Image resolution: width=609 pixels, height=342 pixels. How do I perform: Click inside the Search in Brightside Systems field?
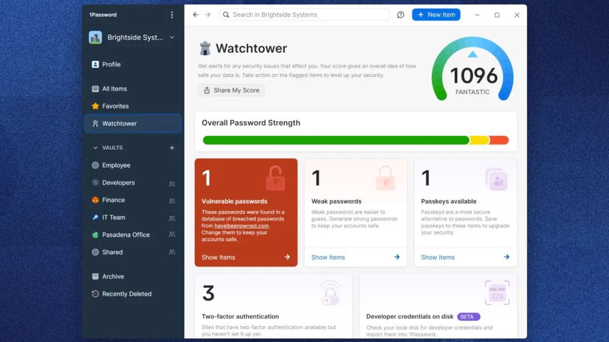coord(304,15)
